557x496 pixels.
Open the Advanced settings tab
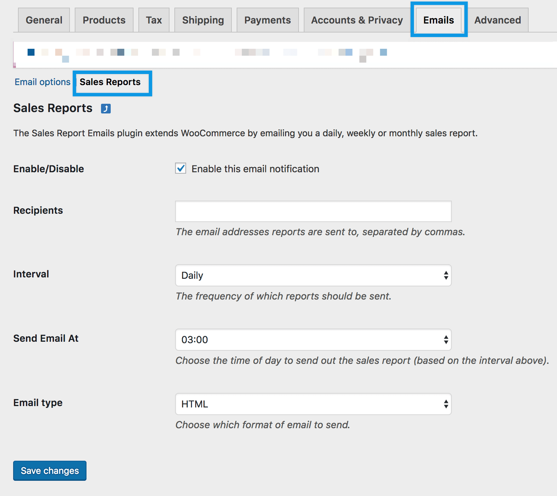[x=497, y=20]
